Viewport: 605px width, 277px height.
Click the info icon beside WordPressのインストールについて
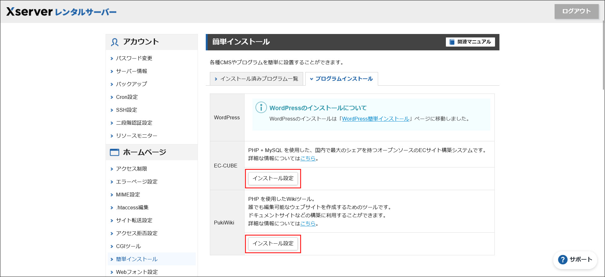(x=261, y=107)
